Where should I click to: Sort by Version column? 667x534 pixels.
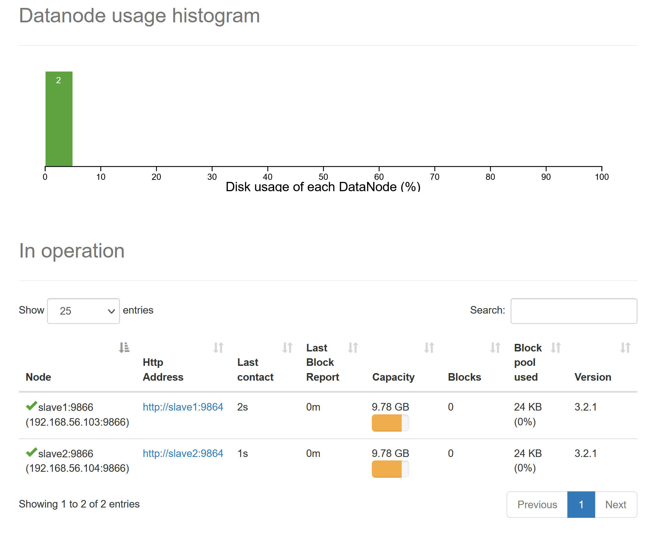tap(592, 377)
